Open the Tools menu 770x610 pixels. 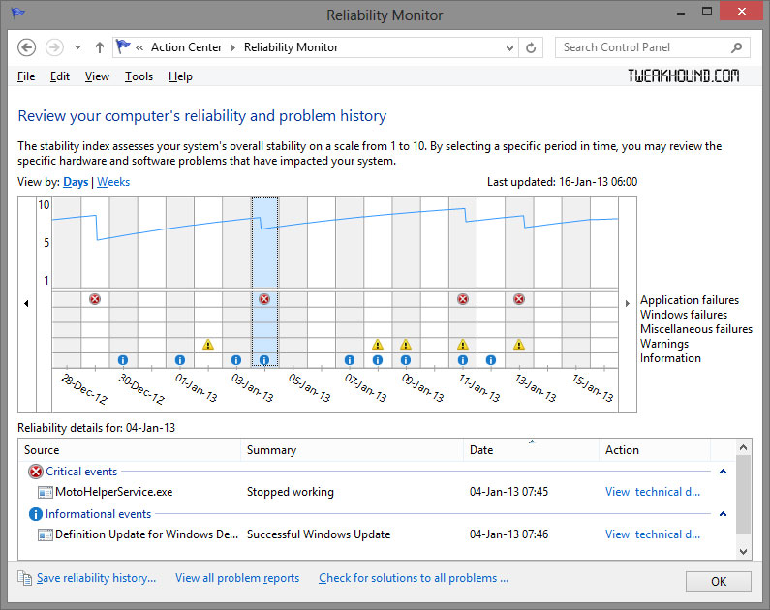tap(139, 76)
